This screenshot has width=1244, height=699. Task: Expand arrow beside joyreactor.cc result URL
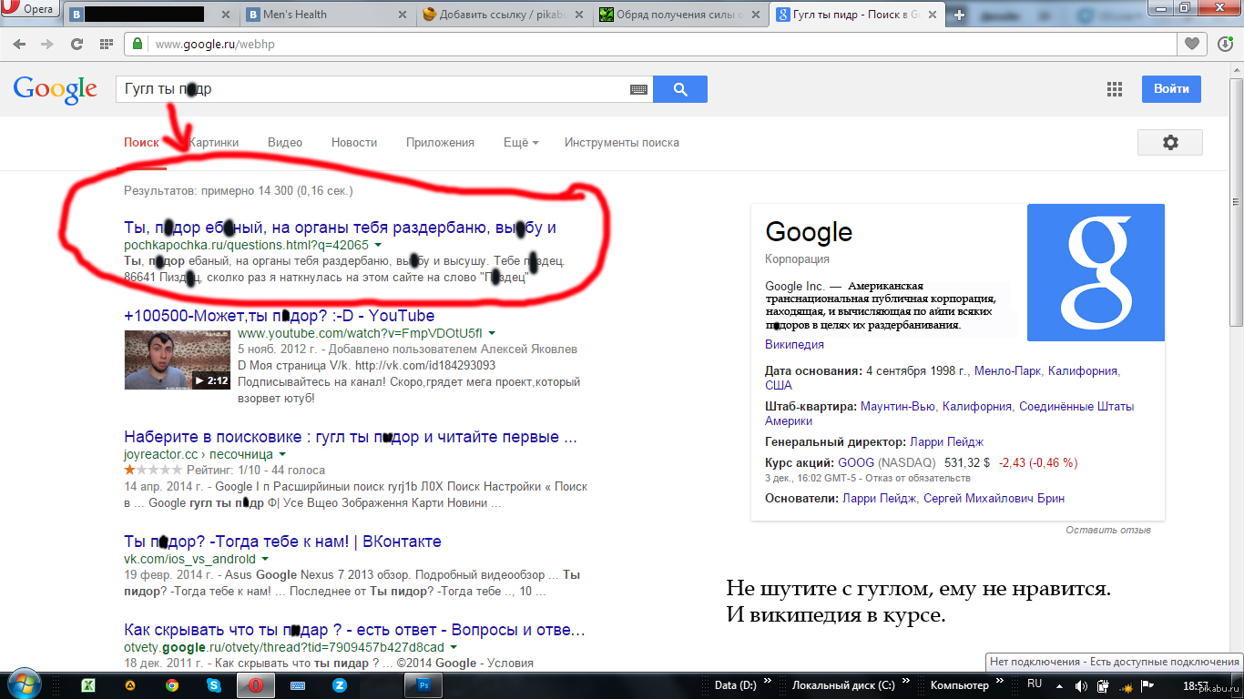pyautogui.click(x=282, y=454)
